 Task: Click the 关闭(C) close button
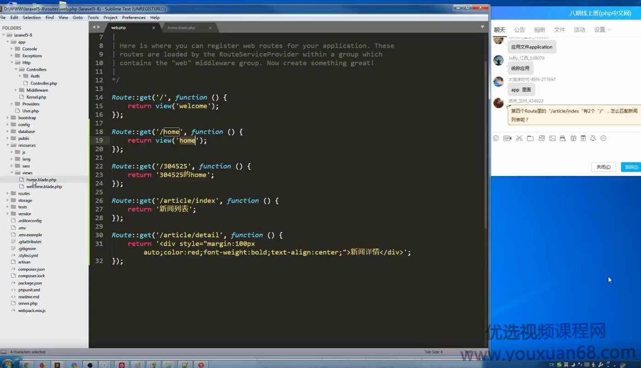603,167
